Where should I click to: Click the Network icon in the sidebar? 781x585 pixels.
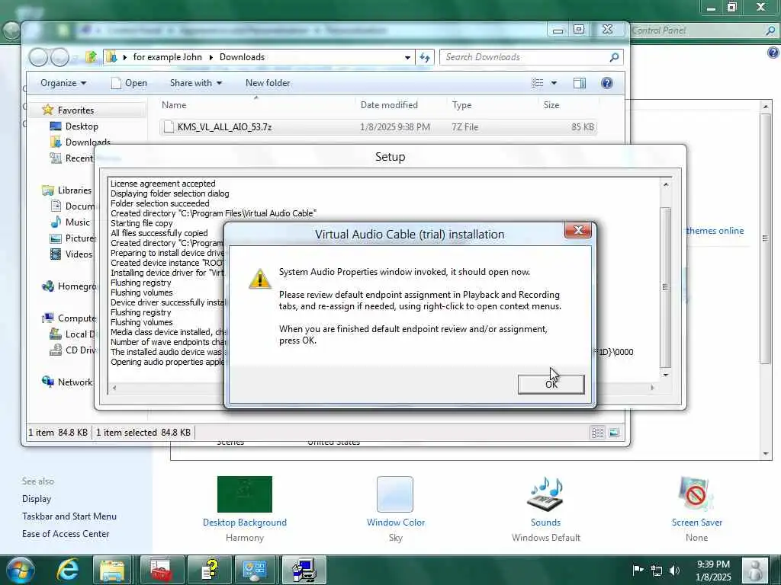click(x=48, y=382)
